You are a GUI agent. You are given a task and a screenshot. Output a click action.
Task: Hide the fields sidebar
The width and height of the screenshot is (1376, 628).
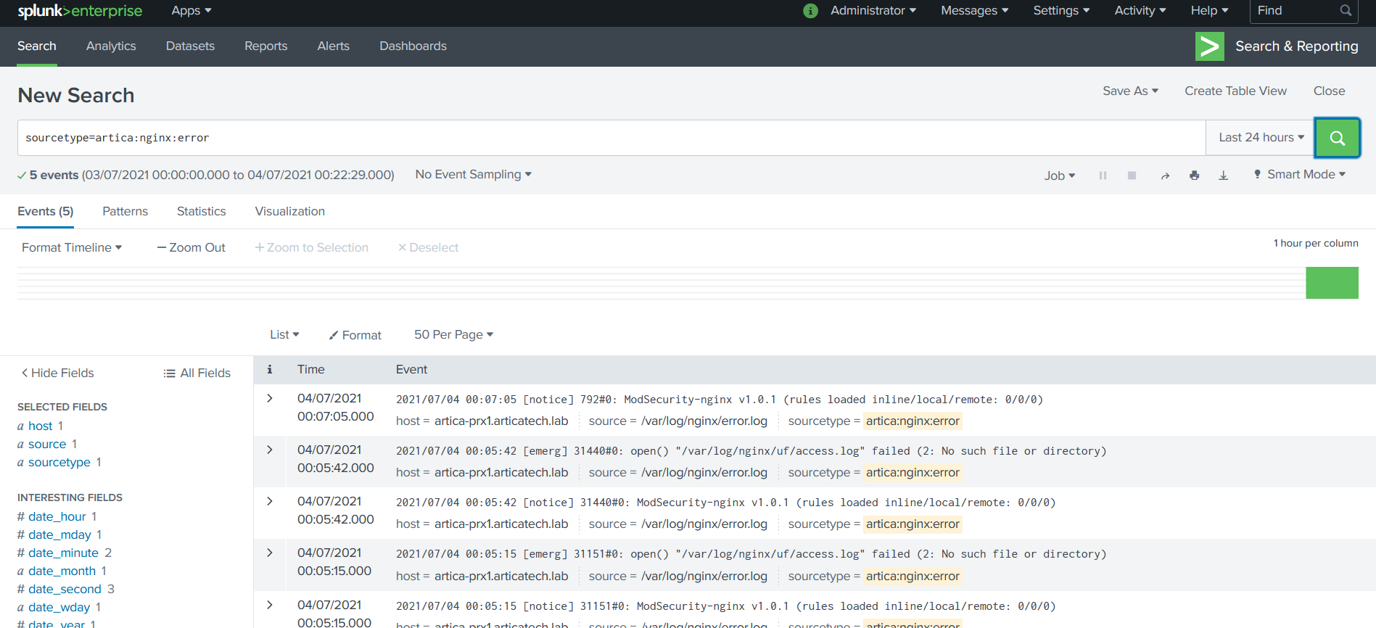[x=57, y=373]
